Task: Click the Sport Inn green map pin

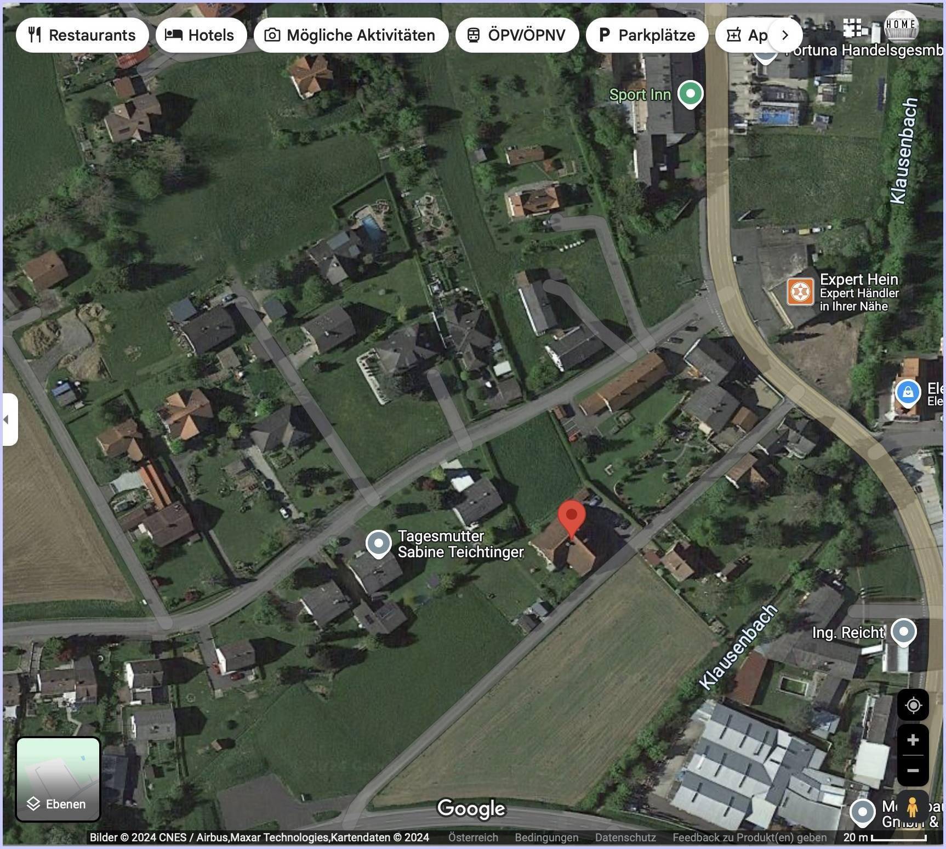Action: point(690,94)
